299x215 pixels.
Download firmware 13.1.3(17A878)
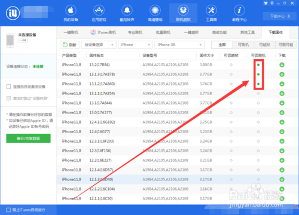point(282,74)
